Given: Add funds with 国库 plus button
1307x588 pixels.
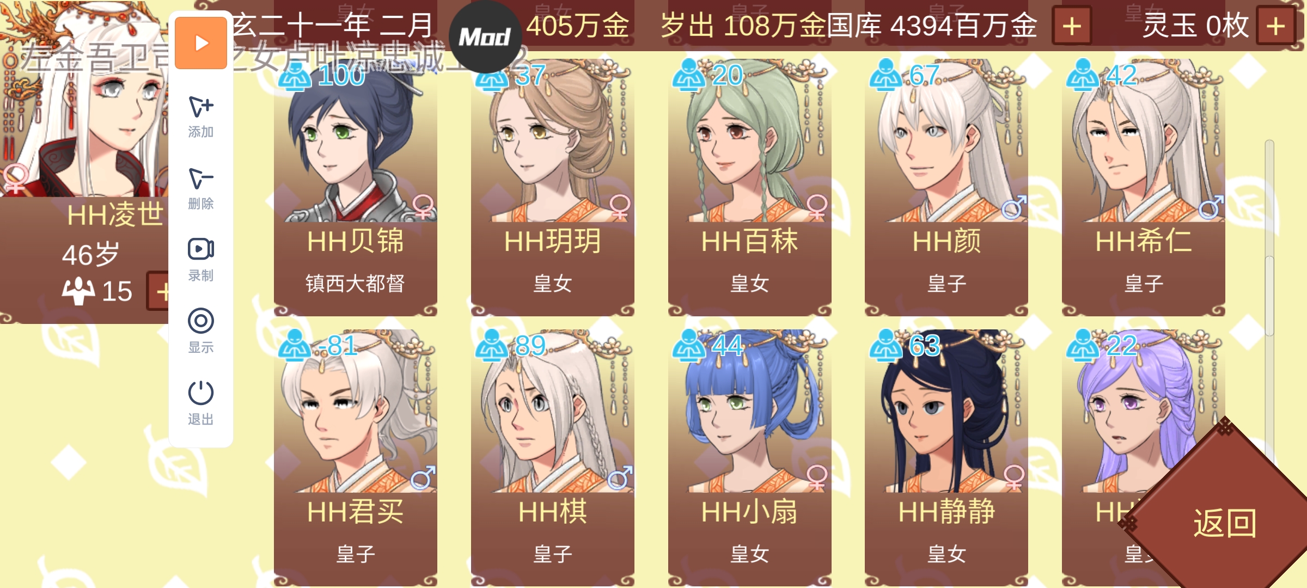Looking at the screenshot, I should (1072, 26).
